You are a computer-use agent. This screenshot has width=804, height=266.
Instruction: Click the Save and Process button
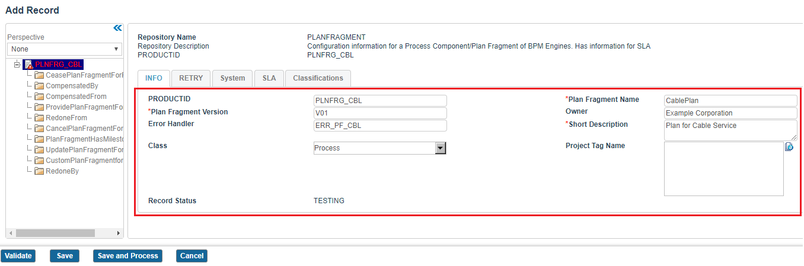[x=128, y=256]
